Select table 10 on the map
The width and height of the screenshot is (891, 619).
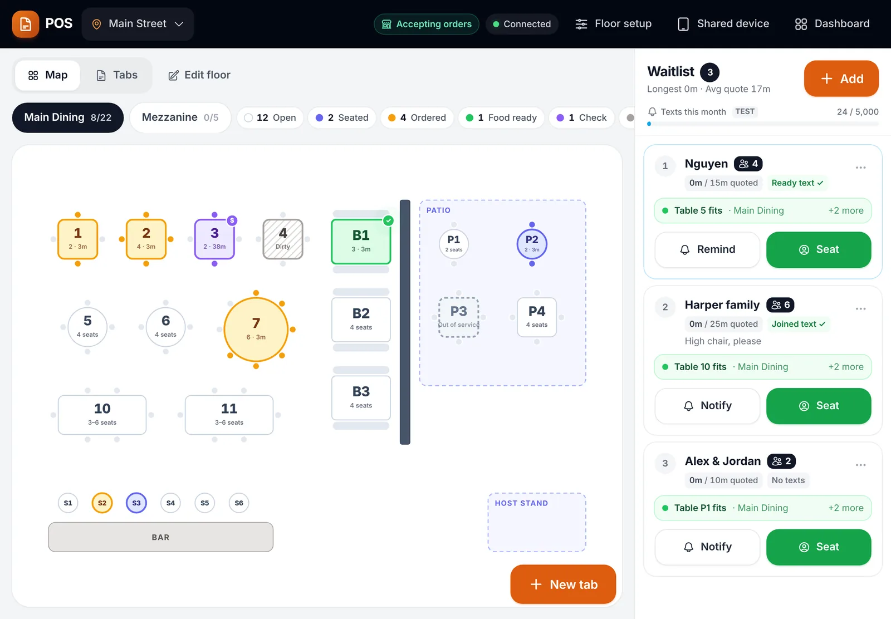point(102,415)
